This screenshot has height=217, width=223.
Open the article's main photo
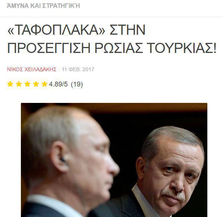[114, 160]
